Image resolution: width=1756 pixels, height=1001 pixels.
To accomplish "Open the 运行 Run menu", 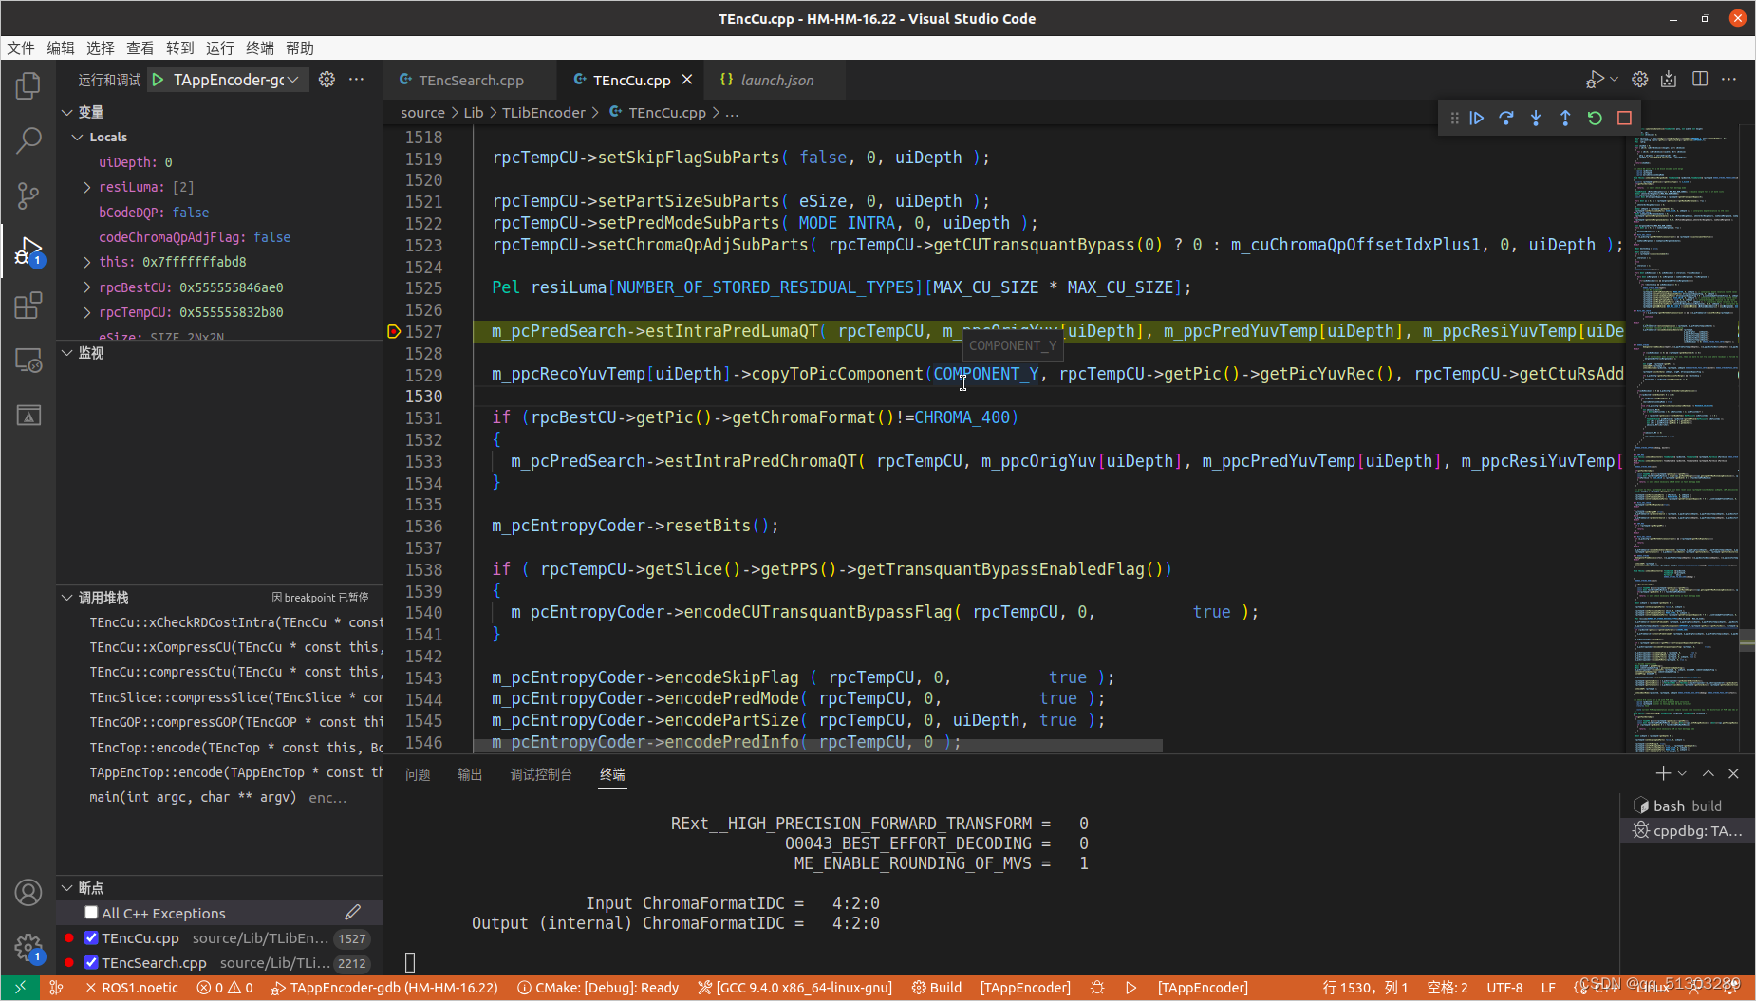I will click(219, 47).
